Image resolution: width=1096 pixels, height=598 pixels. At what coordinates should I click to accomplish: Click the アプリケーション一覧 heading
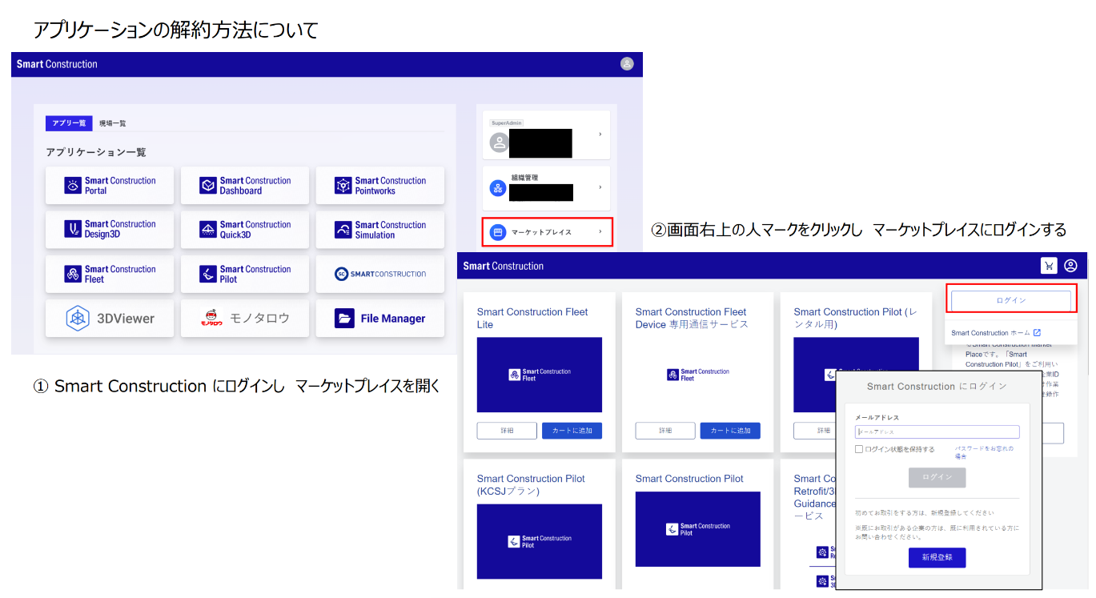click(96, 152)
